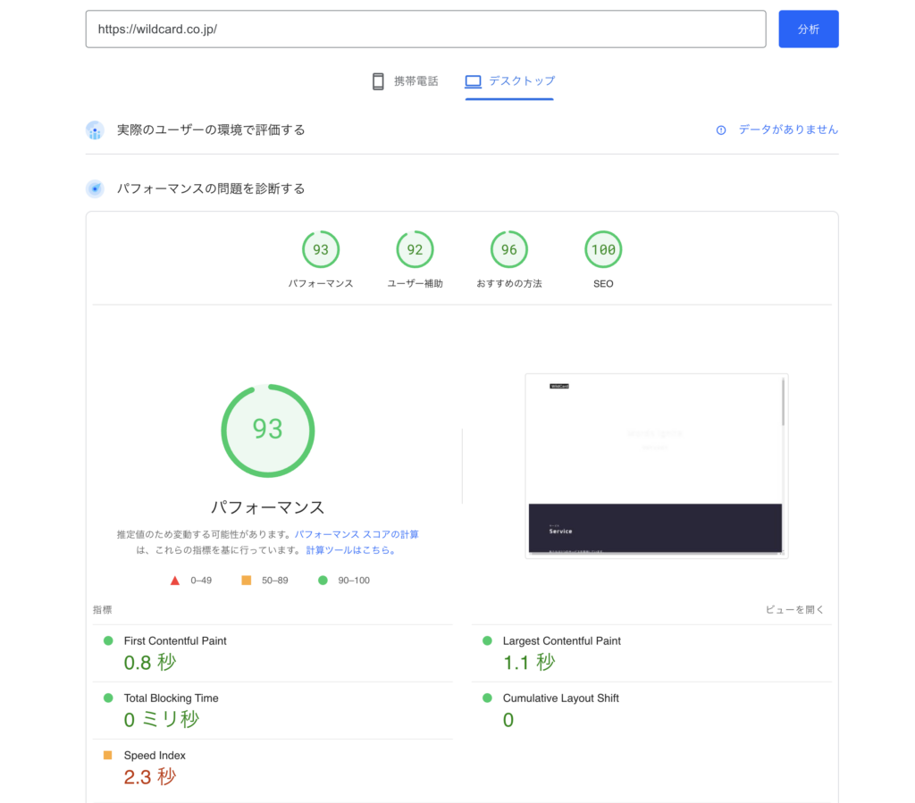This screenshot has height=803, width=915.
Task: Click the 0 ミリ秒 value
Action: 162,720
